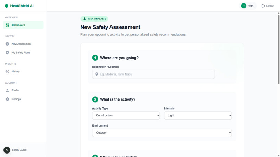Focus the Destination / Location input field
Screen dimensions: 280x157
click(x=154, y=74)
